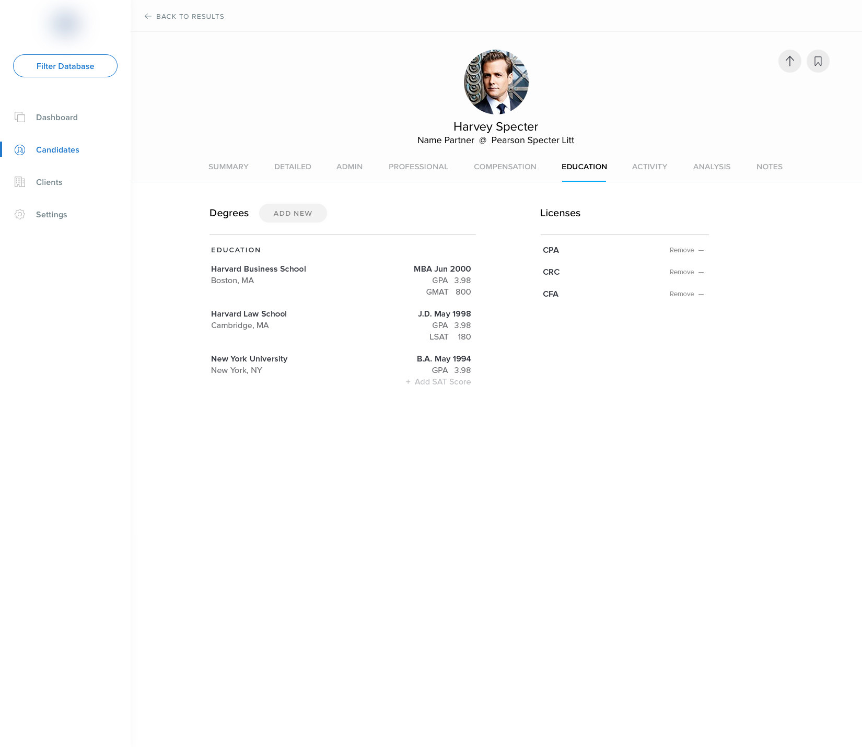Open Settings in sidebar
This screenshot has width=862, height=747.
51,215
